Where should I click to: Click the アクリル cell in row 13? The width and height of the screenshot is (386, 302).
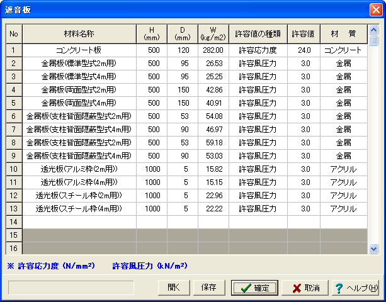pyautogui.click(x=344, y=209)
